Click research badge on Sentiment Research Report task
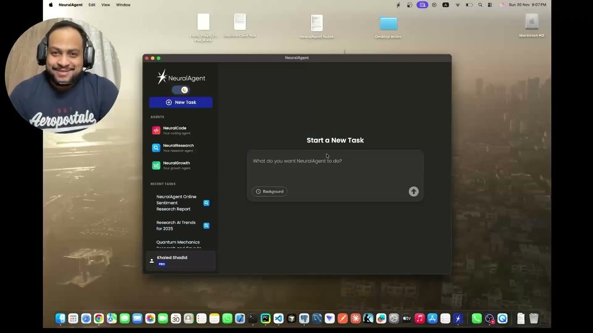This screenshot has width=593, height=333. click(x=207, y=203)
